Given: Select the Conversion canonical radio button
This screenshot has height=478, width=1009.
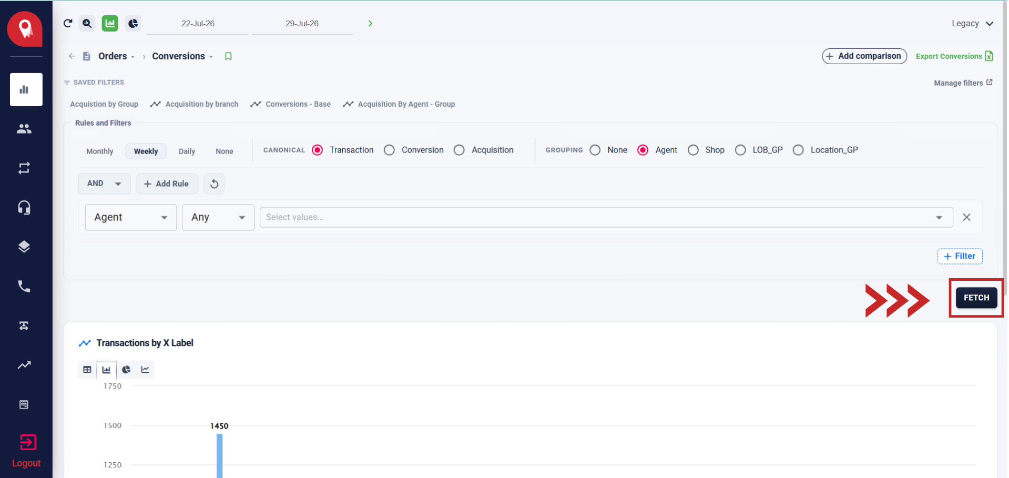Looking at the screenshot, I should [x=389, y=150].
